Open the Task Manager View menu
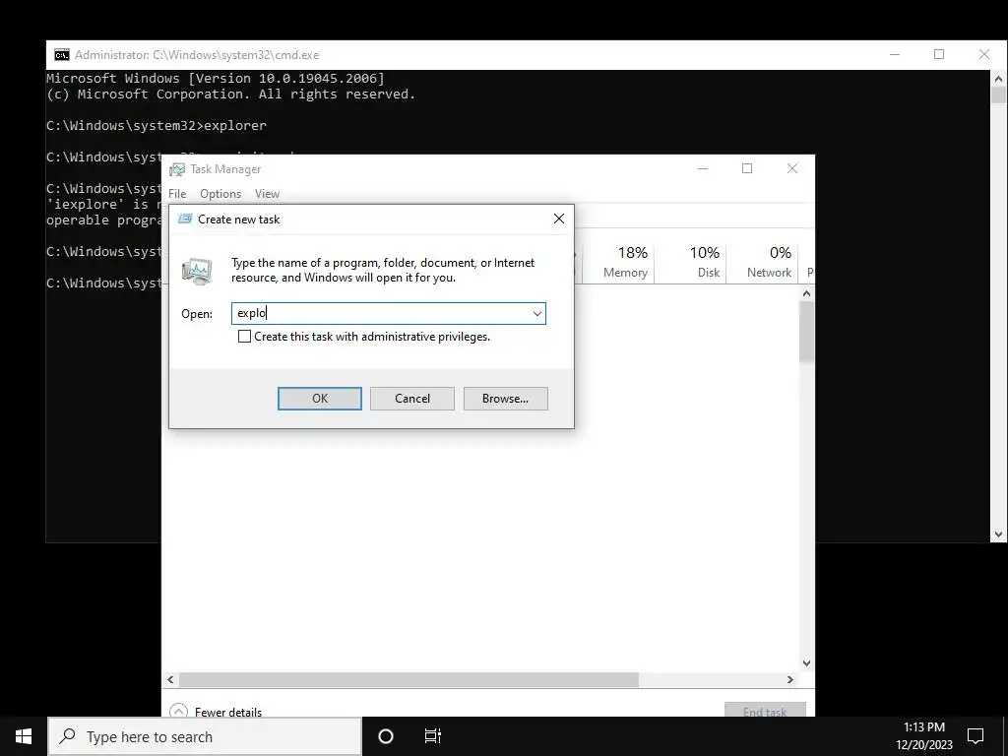Viewport: 1008px width, 756px height. pyautogui.click(x=267, y=194)
